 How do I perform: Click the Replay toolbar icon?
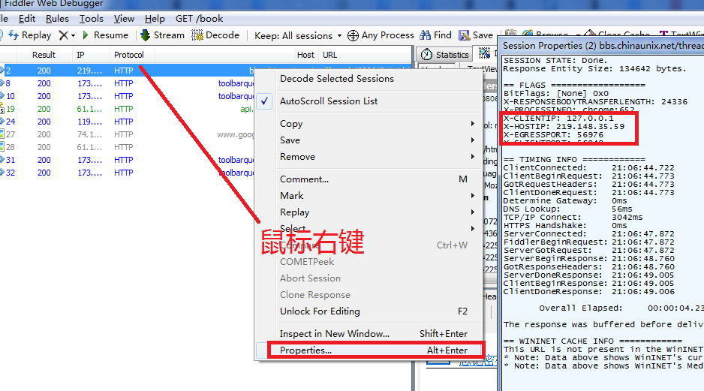14,35
